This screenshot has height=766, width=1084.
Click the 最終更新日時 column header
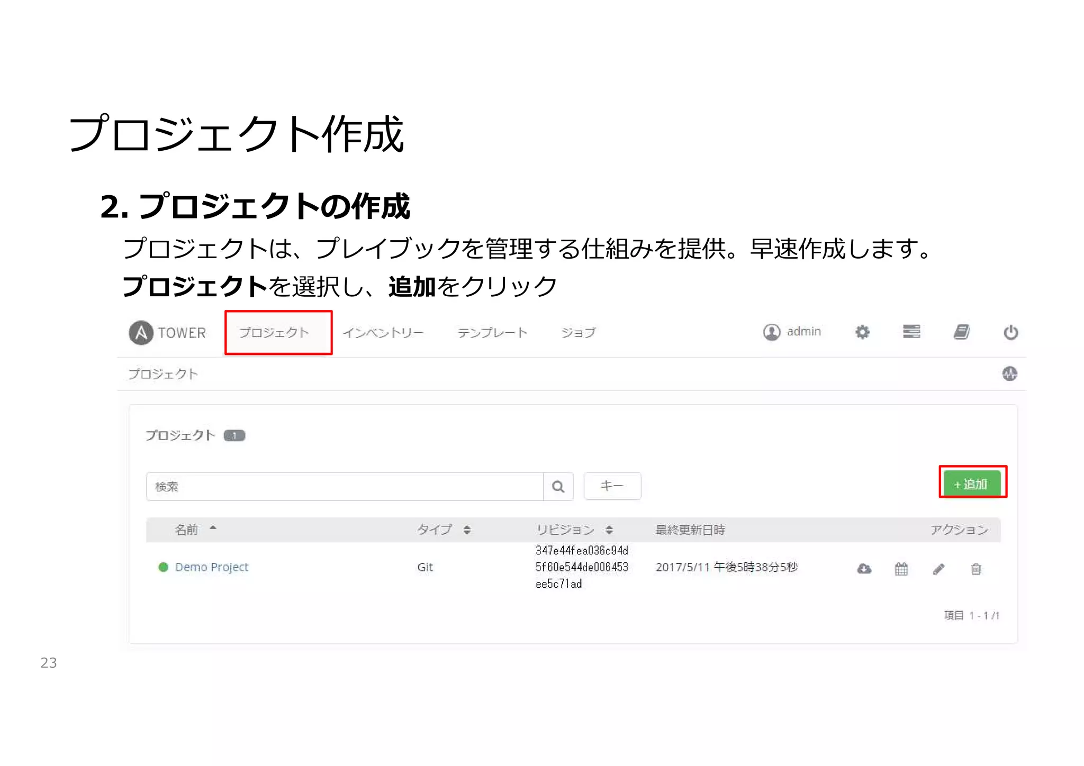point(690,530)
